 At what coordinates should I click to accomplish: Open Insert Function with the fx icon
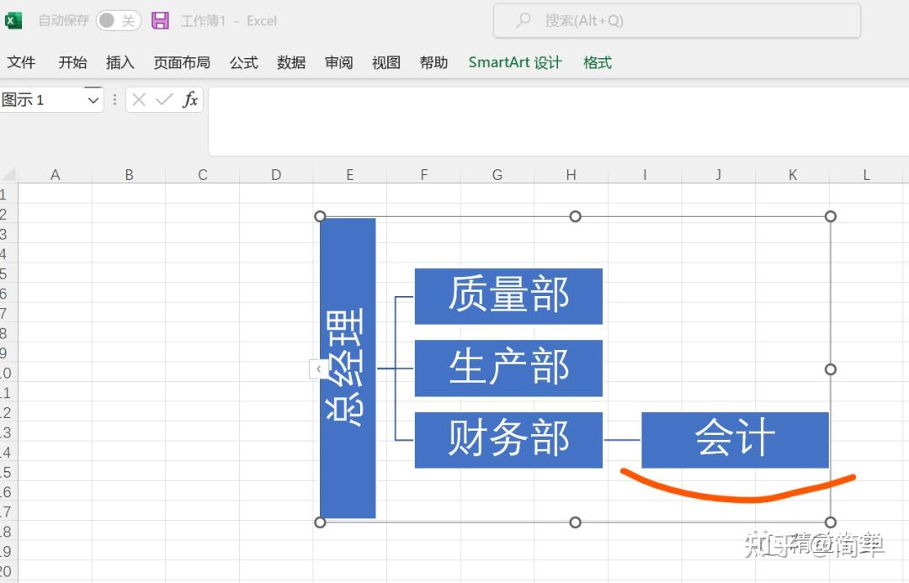tap(189, 99)
